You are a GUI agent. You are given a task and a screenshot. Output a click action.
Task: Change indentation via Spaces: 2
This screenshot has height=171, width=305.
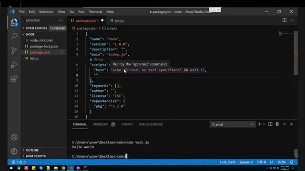click(246, 162)
